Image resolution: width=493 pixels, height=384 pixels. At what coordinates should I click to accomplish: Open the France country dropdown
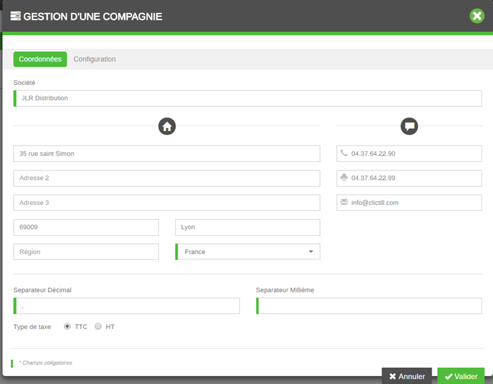pyautogui.click(x=247, y=251)
